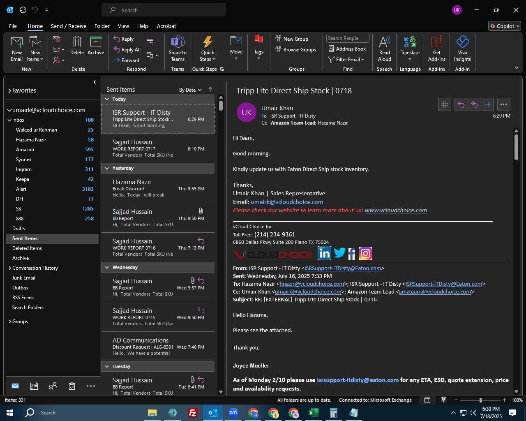This screenshot has height=421, width=526.
Task: Click the reading pane vertical scrollbar
Action: [x=516, y=147]
